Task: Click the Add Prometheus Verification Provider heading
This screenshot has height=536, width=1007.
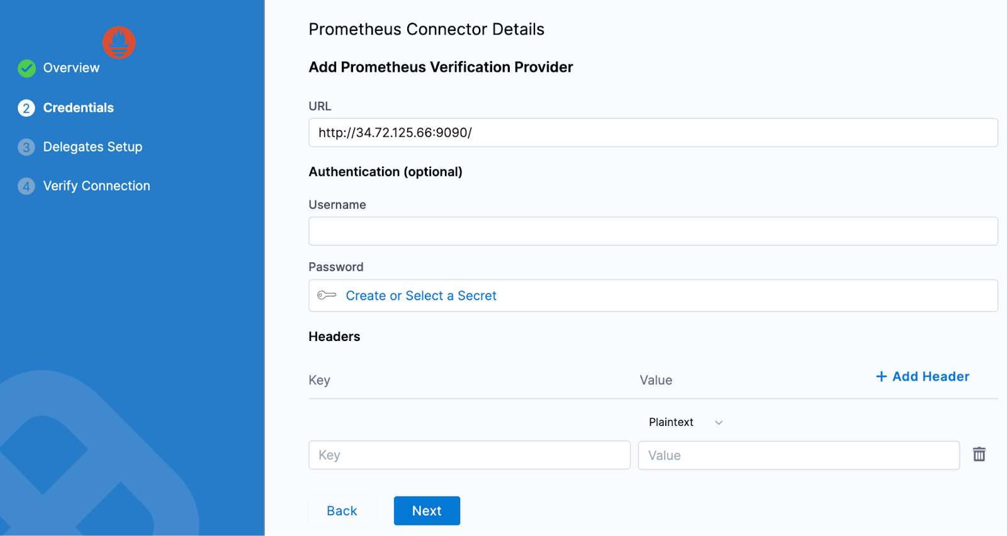Action: (441, 67)
